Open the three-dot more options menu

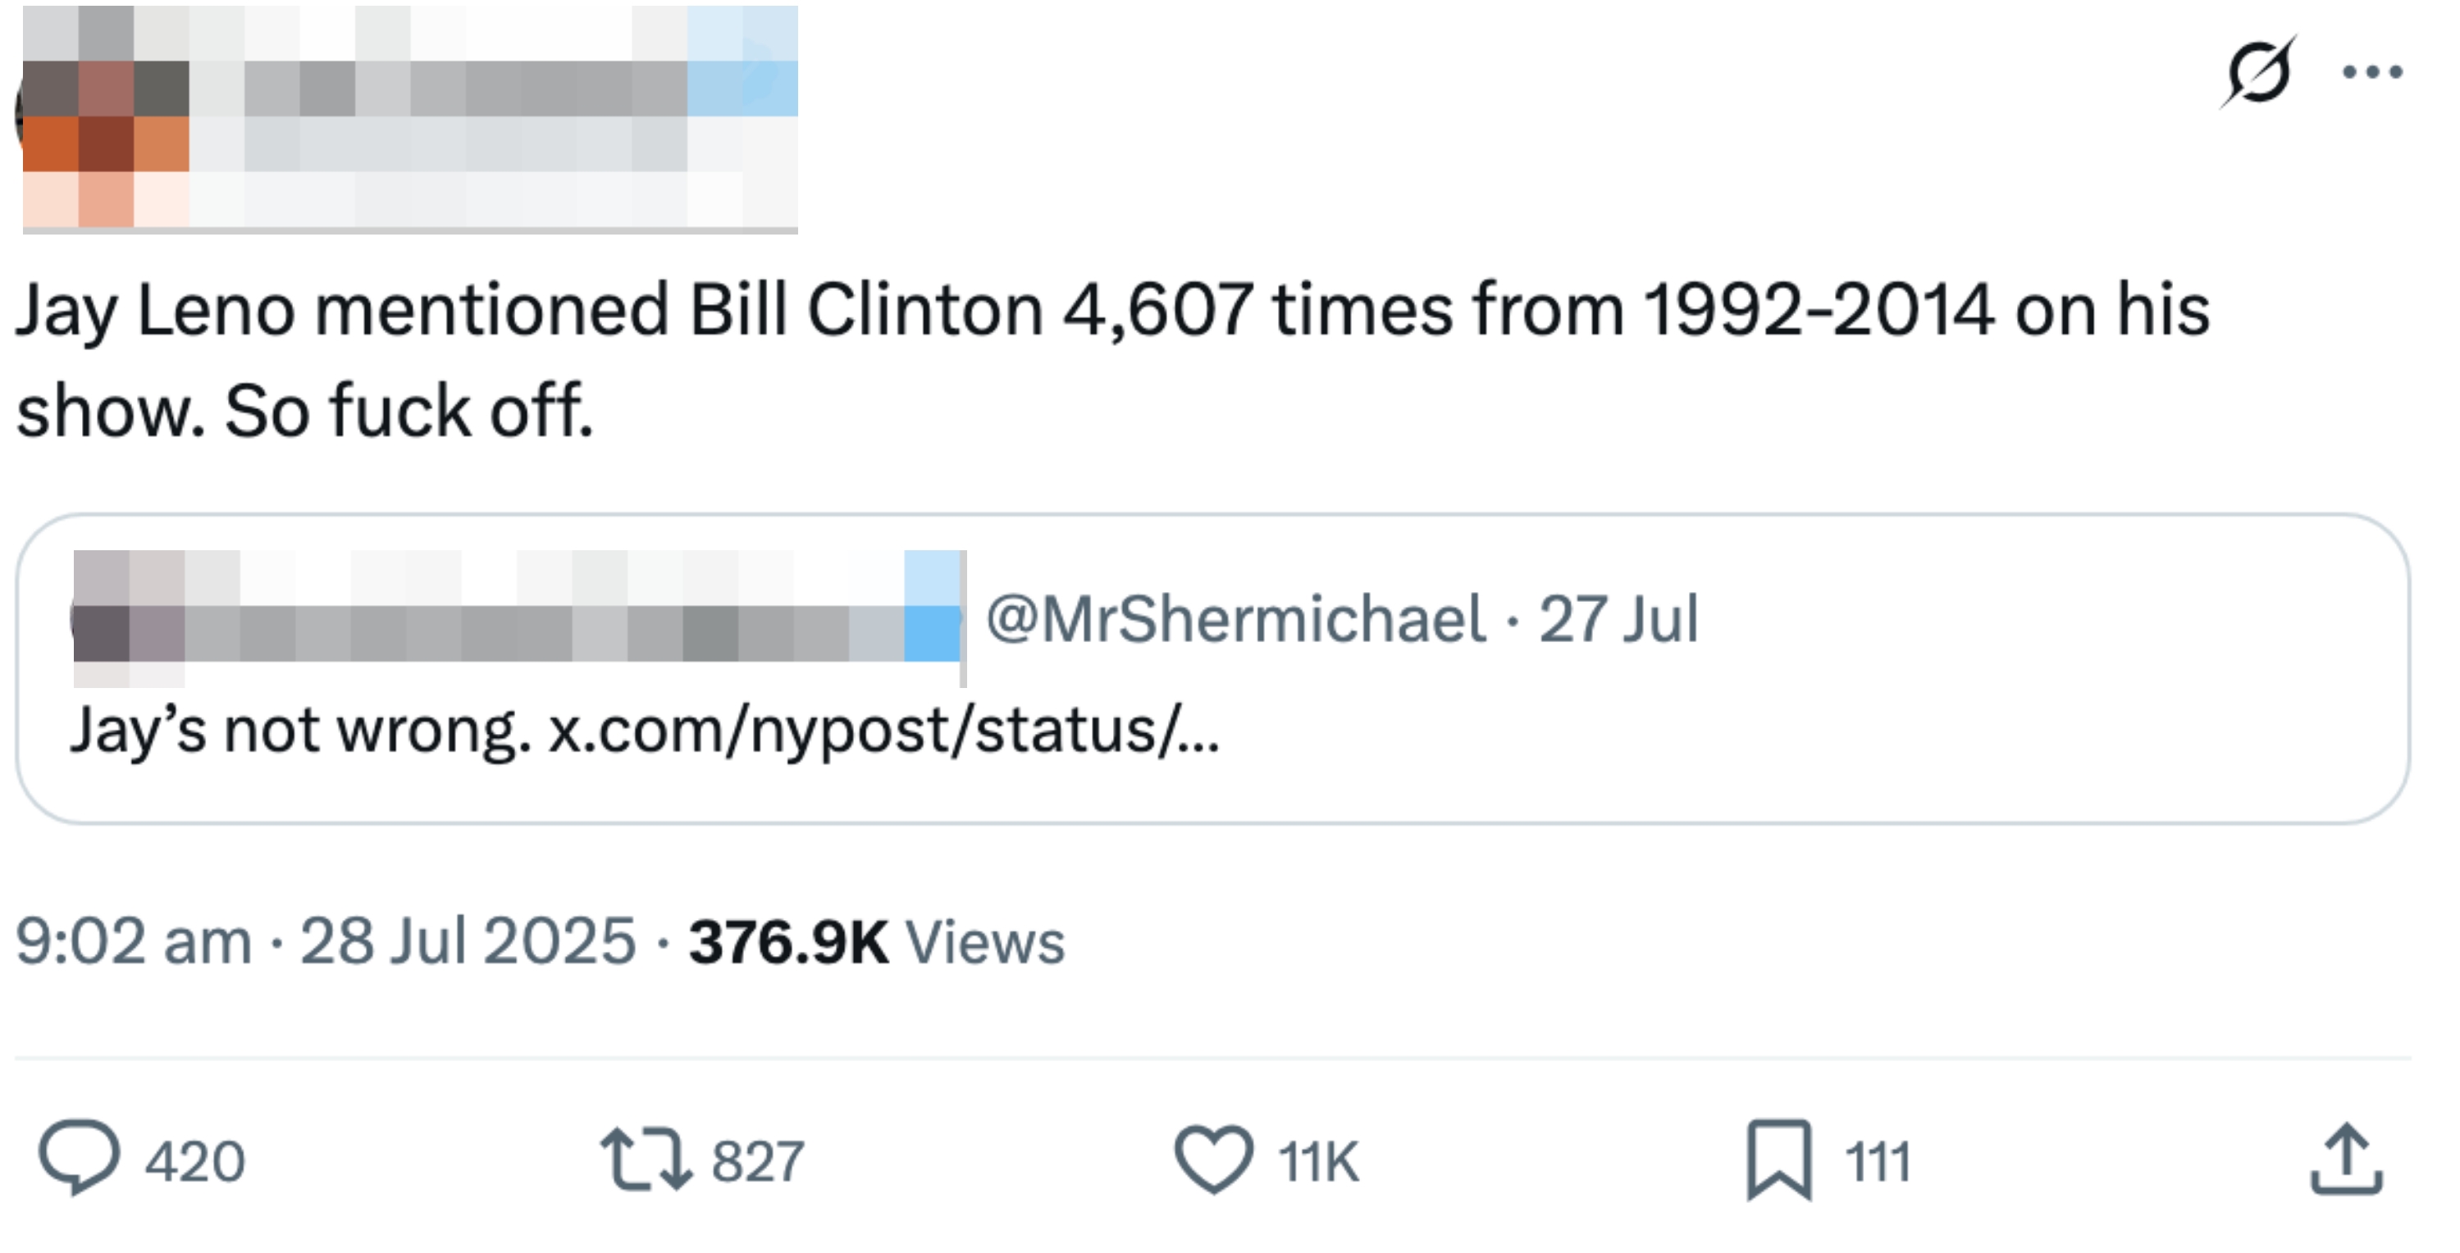[x=2373, y=71]
